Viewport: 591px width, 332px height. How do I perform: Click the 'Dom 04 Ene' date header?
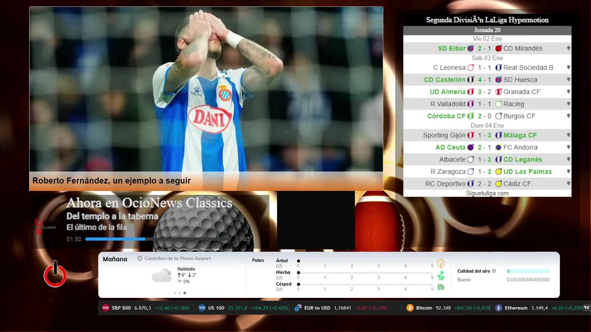tap(487, 125)
